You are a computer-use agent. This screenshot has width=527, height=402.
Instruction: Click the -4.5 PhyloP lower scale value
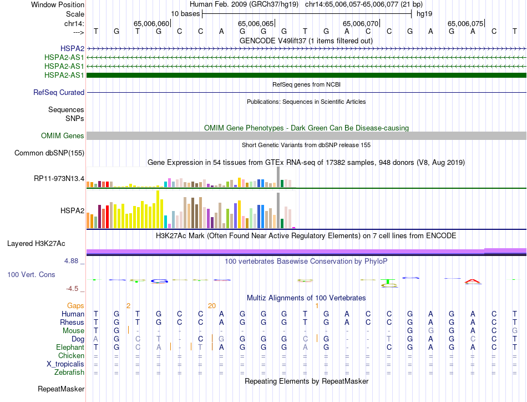(72, 289)
